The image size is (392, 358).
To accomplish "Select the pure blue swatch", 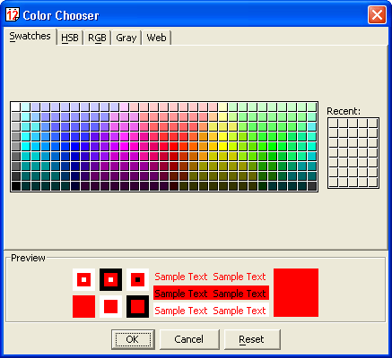I will coord(74,146).
